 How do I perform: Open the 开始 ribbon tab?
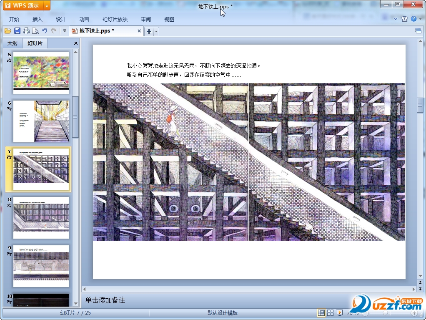pos(14,19)
